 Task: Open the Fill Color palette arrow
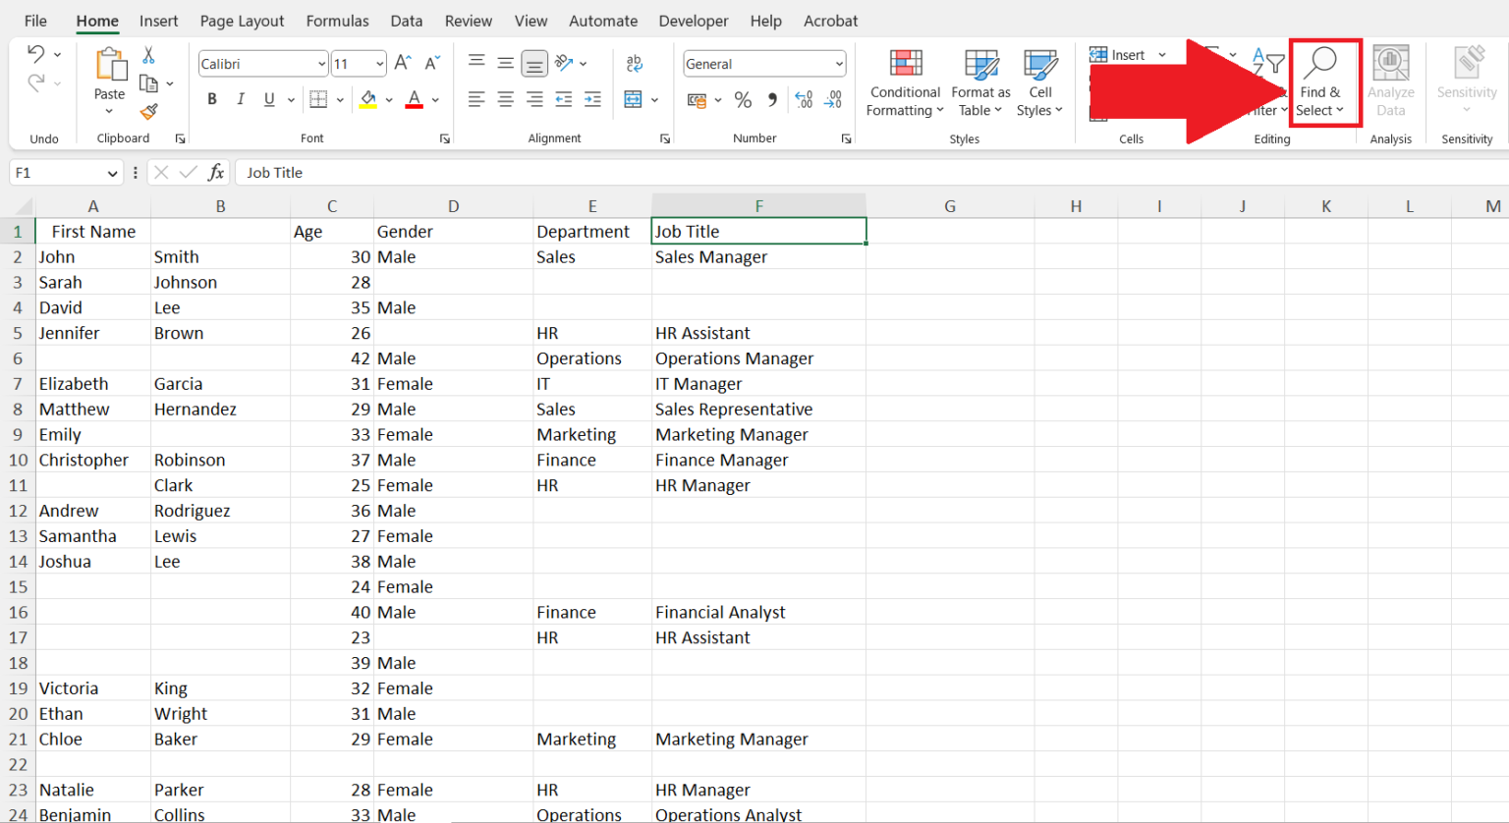[x=390, y=99]
